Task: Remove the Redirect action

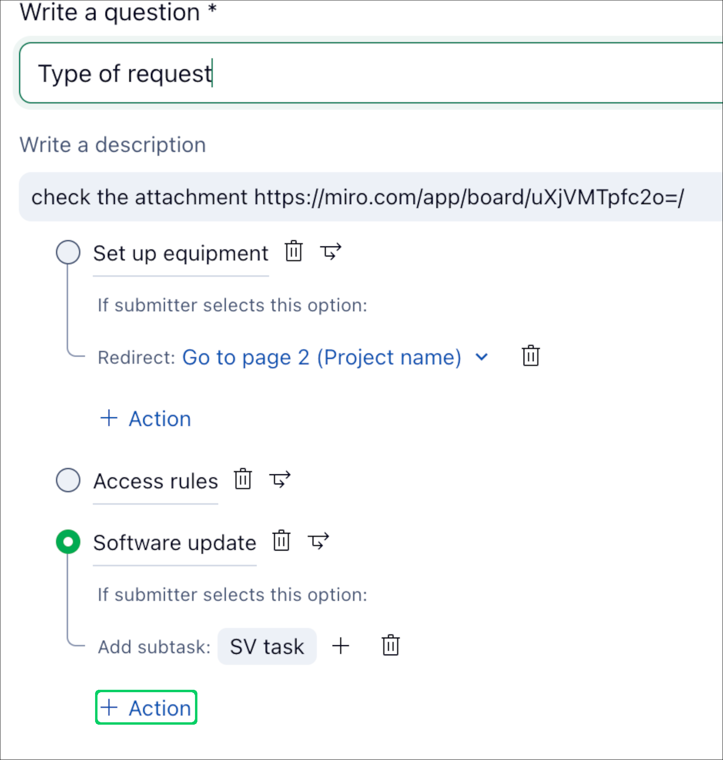Action: (530, 356)
